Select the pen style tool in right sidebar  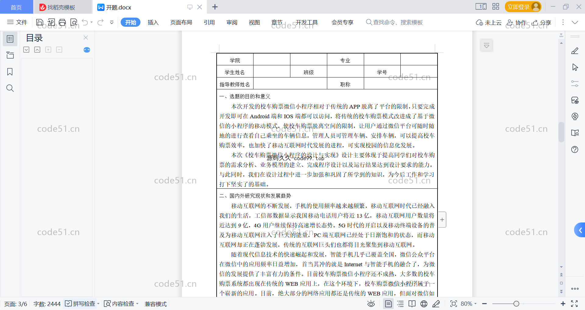(575, 51)
